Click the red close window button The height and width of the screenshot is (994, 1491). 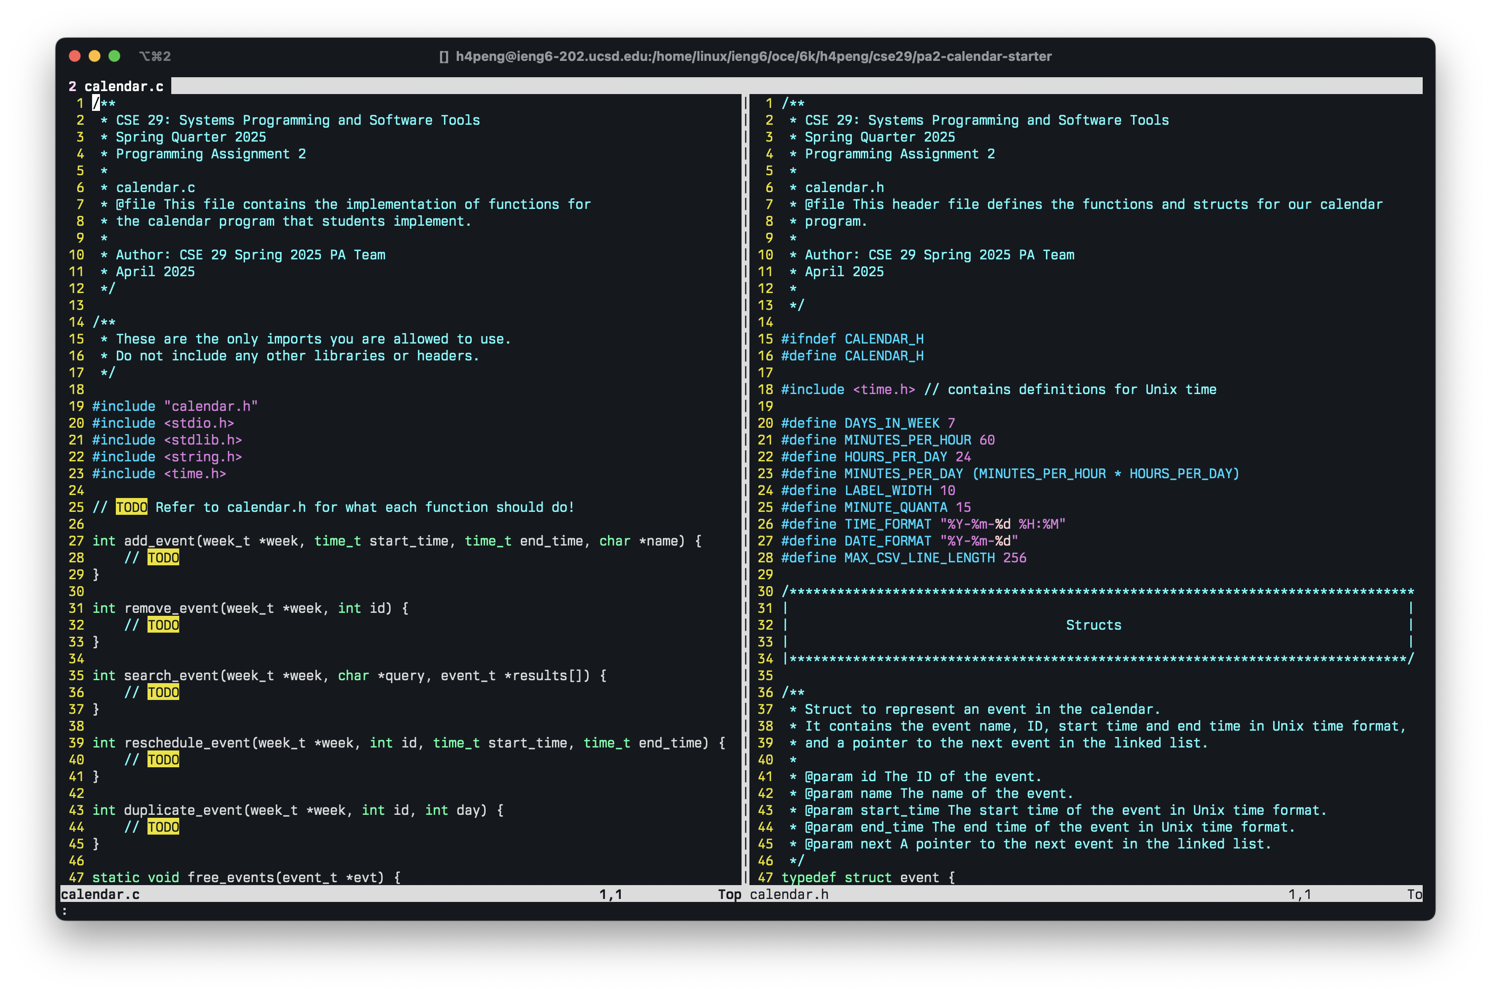click(74, 56)
